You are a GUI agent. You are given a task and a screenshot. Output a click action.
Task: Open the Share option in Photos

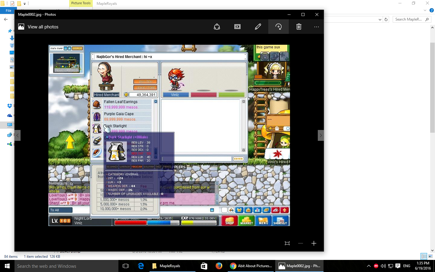pyautogui.click(x=217, y=27)
